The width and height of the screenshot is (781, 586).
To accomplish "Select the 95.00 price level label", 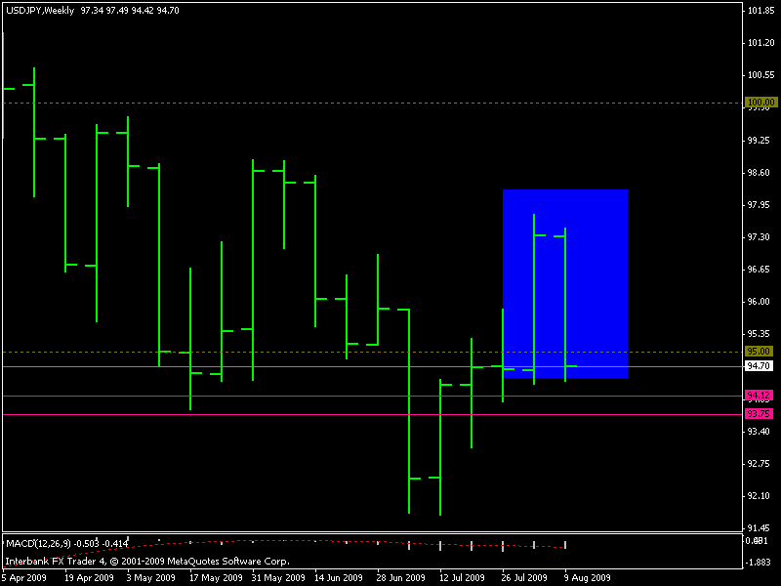I will click(x=759, y=352).
